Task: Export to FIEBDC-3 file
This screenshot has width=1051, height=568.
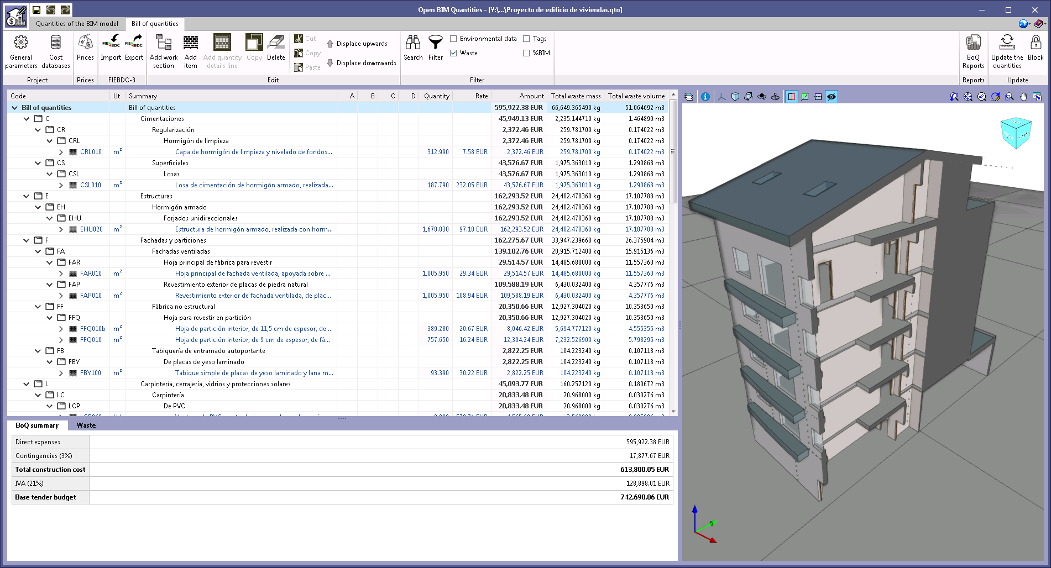Action: pyautogui.click(x=134, y=48)
